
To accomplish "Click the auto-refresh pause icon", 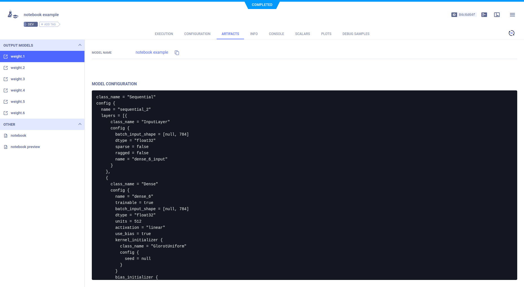I will (511, 33).
